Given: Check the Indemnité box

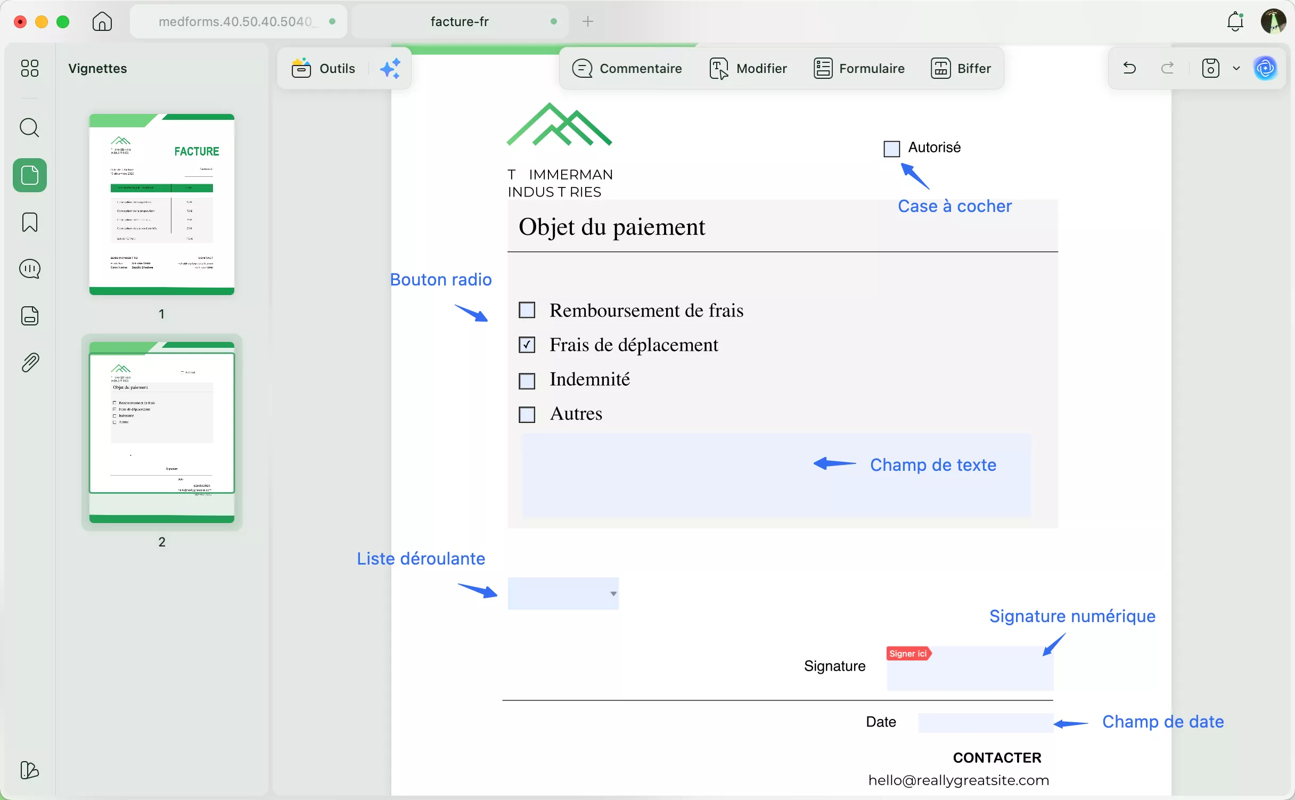Looking at the screenshot, I should click(x=527, y=381).
